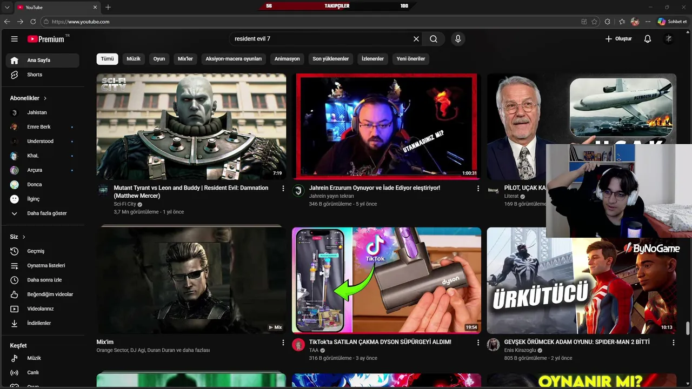The height and width of the screenshot is (389, 692).
Task: Expand the Siz section
Action: (18, 237)
